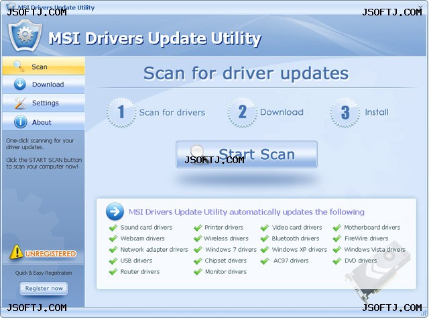Click the 'USB drivers' text
Viewport: 429px width, 319px height.
tap(136, 261)
